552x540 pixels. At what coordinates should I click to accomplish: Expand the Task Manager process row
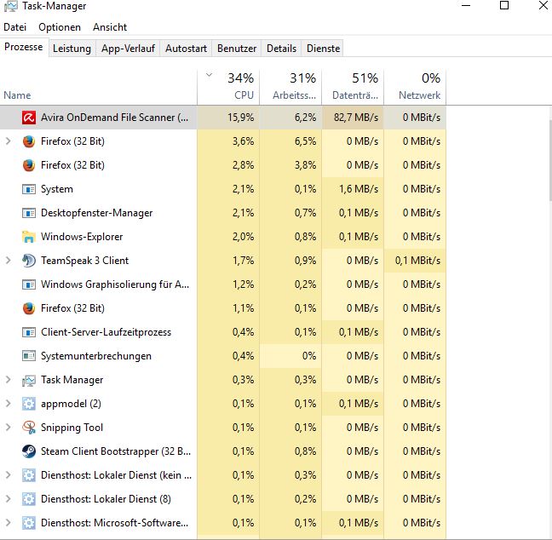[x=9, y=380]
